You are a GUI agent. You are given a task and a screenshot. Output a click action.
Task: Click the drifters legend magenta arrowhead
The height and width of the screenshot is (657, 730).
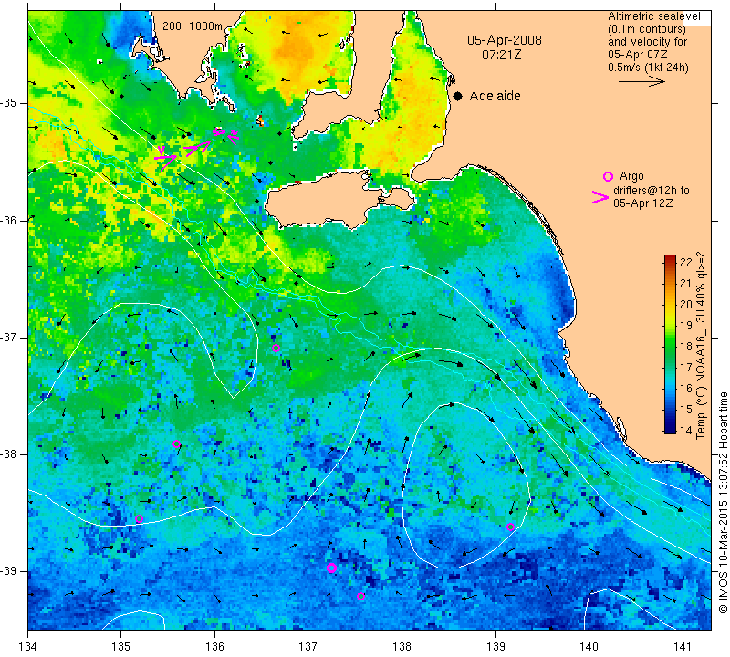click(x=600, y=197)
